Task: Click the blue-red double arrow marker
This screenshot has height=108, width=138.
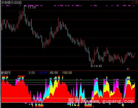Action: tap(128, 69)
